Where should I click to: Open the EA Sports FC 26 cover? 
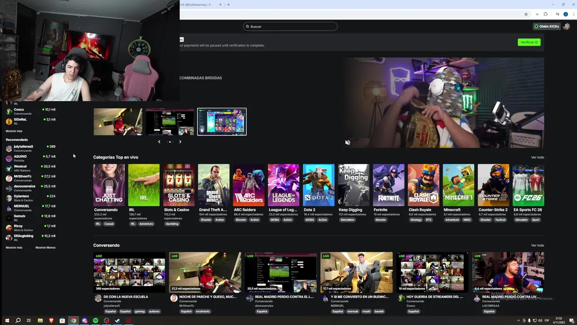click(528, 185)
